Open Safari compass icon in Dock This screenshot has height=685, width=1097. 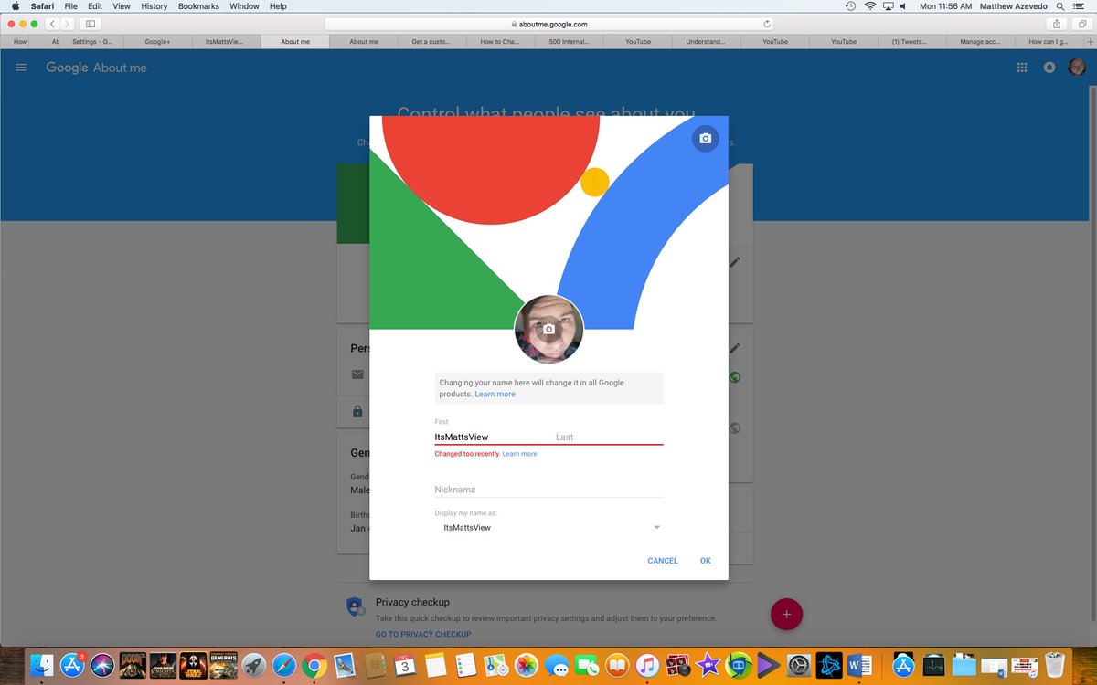(284, 666)
